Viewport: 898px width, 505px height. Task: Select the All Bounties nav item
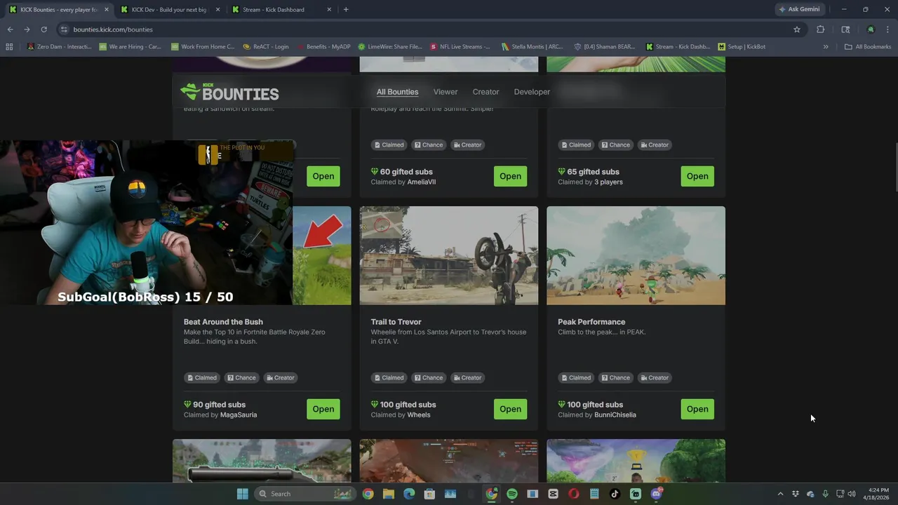[x=397, y=92]
